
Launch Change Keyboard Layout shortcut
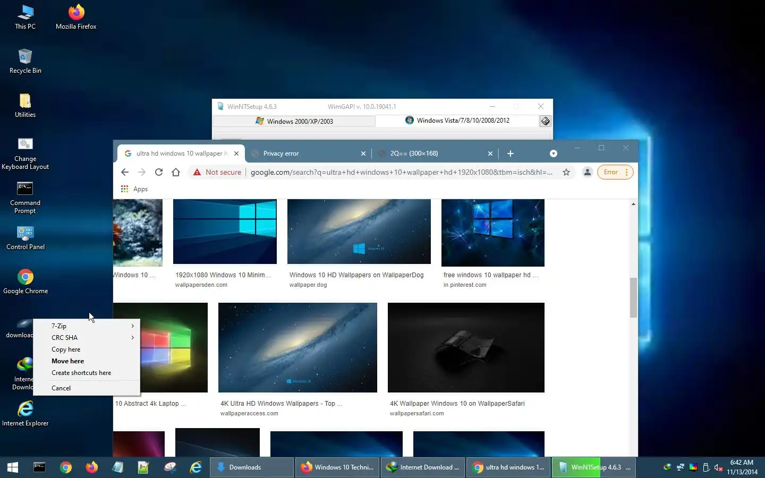point(25,153)
